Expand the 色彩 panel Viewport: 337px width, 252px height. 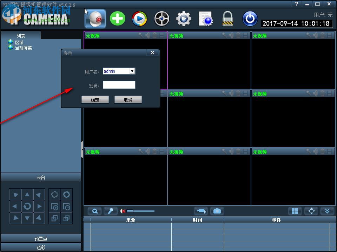click(41, 247)
